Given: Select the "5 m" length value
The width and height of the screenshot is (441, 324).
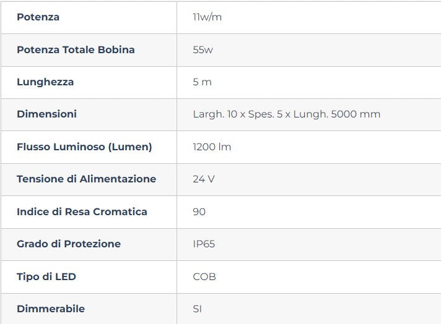Looking at the screenshot, I should tap(202, 82).
